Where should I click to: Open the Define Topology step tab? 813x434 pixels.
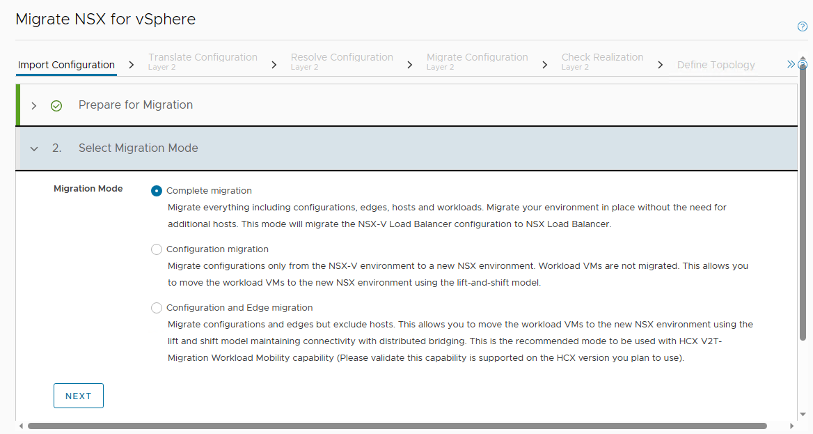click(x=716, y=65)
